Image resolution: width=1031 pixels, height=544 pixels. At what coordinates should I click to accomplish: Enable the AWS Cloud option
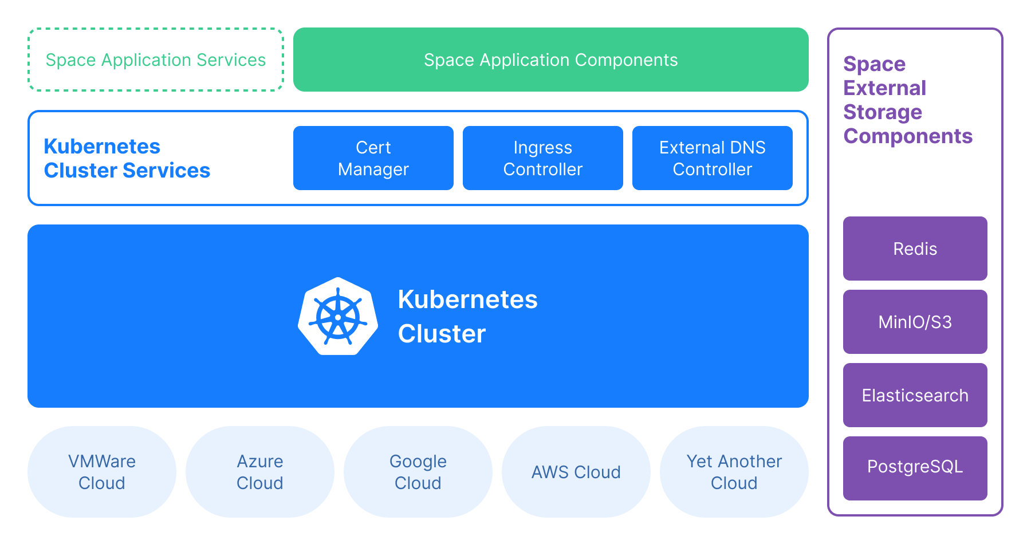576,471
